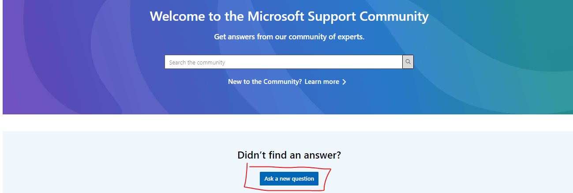Click the New to the Community? text

[x=265, y=82]
